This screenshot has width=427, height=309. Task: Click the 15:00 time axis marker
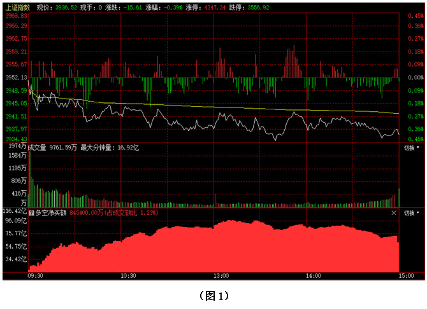tap(407, 276)
